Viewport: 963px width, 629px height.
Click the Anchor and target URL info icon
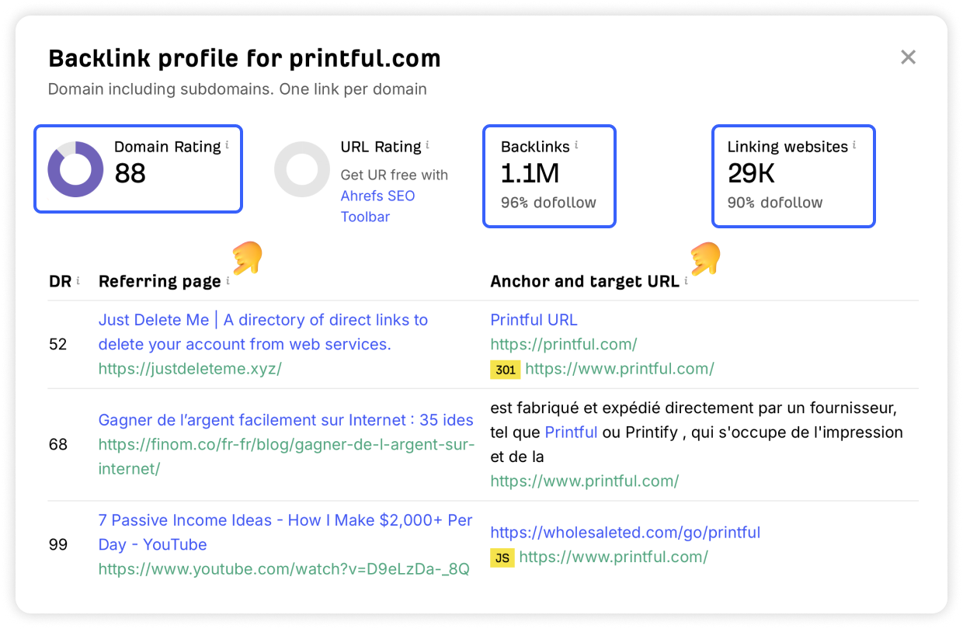click(687, 281)
